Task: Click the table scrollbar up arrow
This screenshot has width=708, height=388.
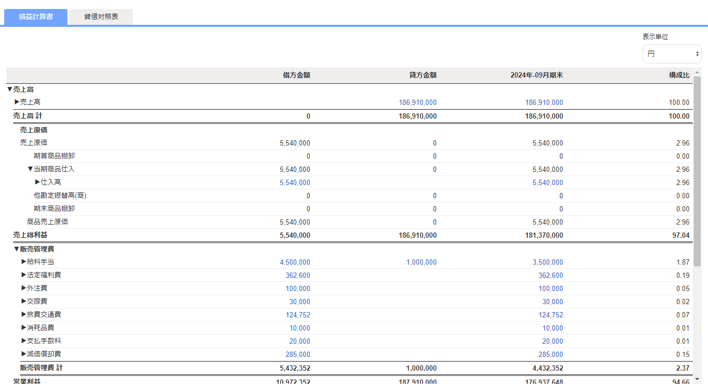Action: click(x=697, y=72)
